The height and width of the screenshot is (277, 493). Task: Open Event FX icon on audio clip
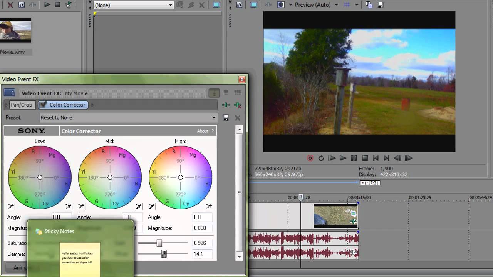tap(353, 252)
